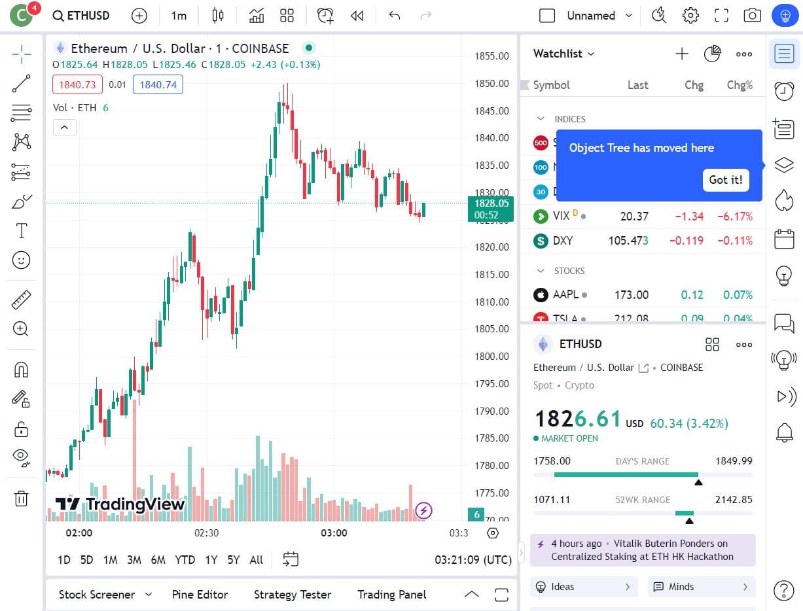Open the Strategy Tester tab

point(292,595)
